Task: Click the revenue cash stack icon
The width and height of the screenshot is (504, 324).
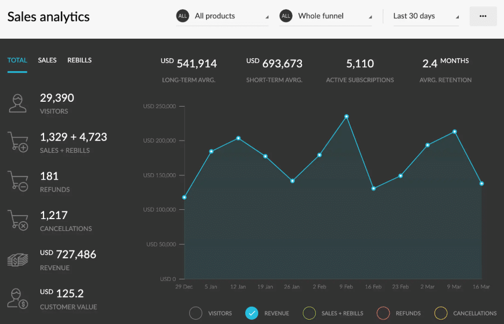Action: tap(18, 259)
